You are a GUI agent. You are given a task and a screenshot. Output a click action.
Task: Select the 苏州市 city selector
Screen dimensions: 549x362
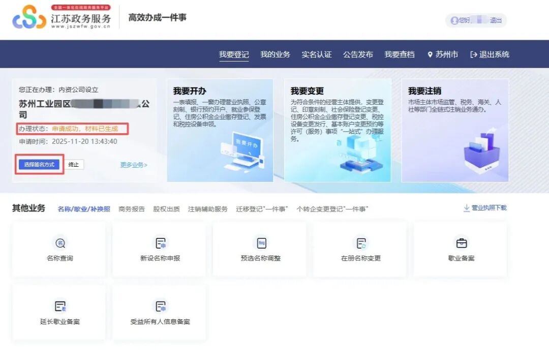click(443, 54)
